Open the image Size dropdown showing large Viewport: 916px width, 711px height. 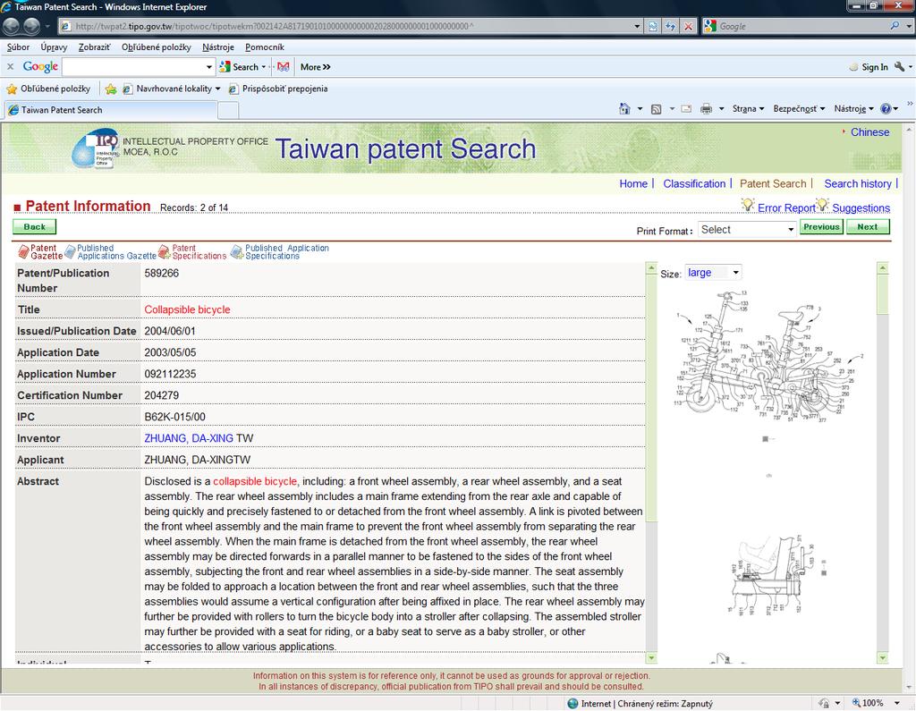(713, 273)
